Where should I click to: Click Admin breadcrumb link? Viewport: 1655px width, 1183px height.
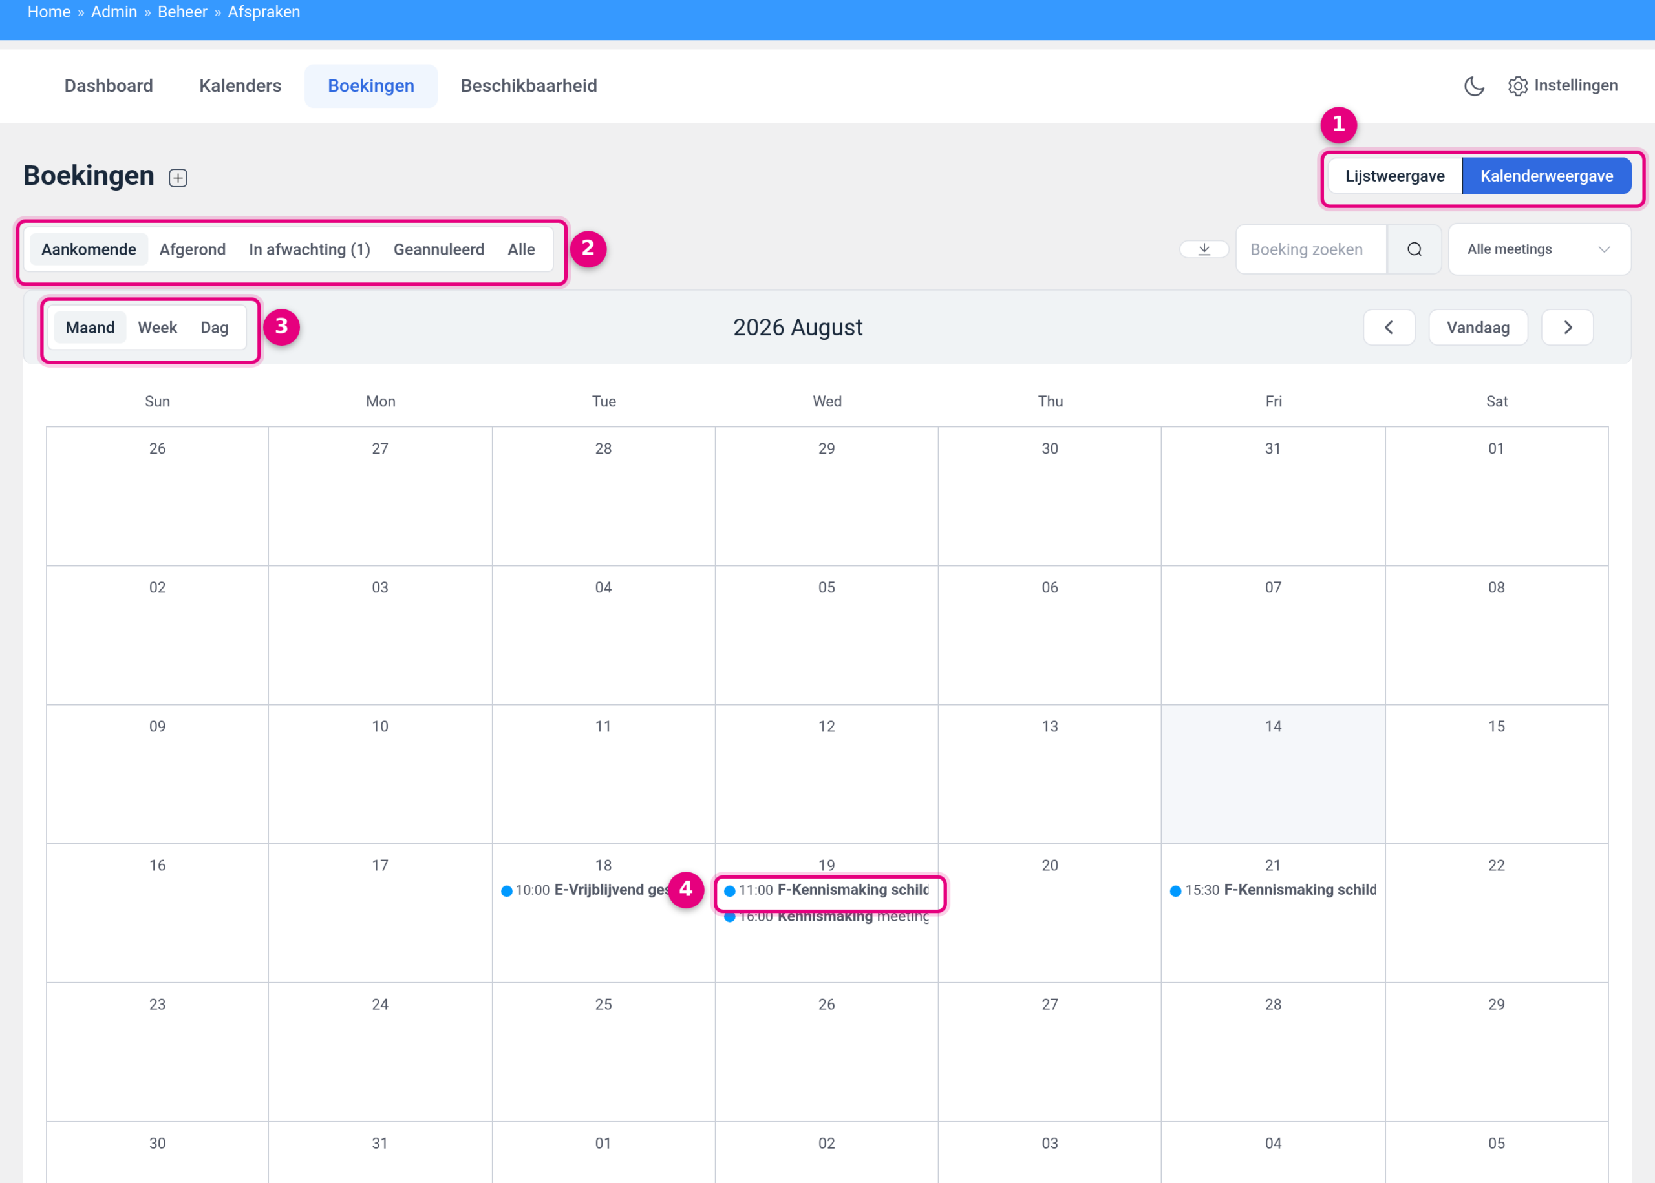114,12
